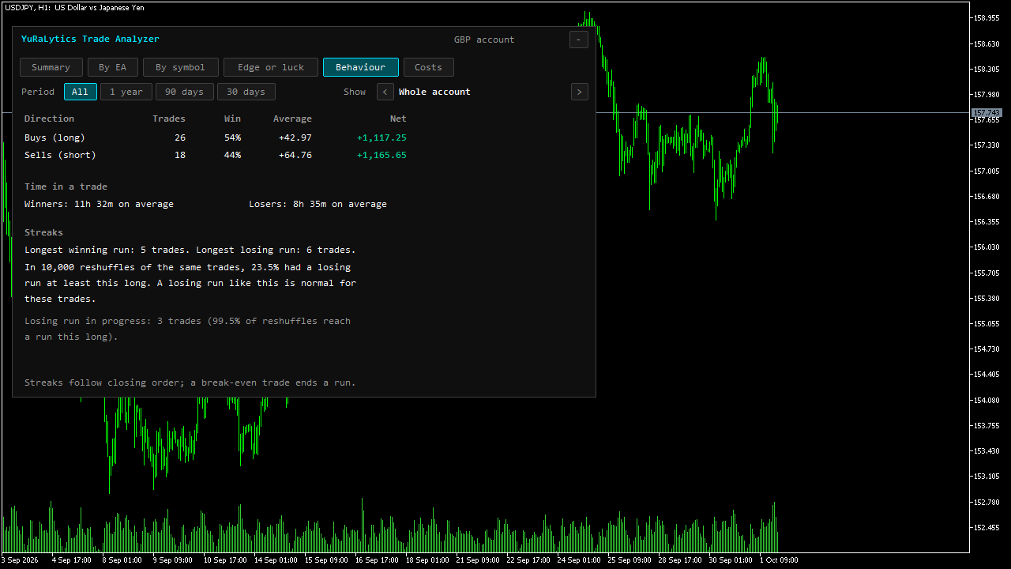Click the YuRaLytics Trade Analyzer title
The image size is (1011, 569).
(x=90, y=39)
